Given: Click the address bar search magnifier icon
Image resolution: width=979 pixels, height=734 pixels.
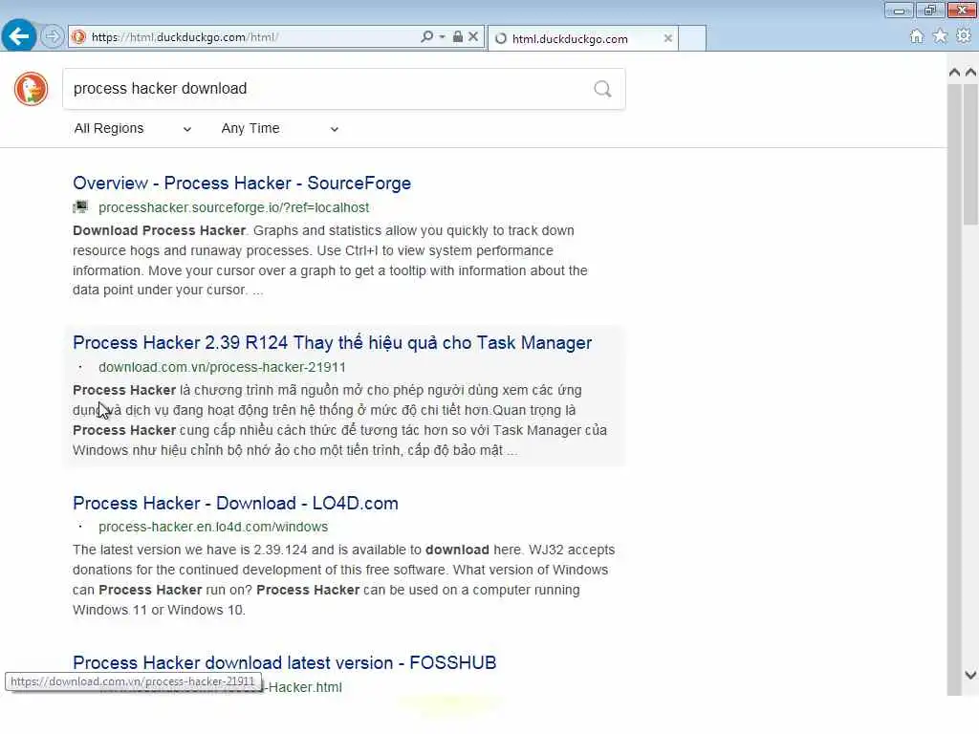Looking at the screenshot, I should 426,37.
